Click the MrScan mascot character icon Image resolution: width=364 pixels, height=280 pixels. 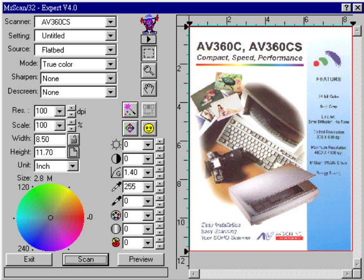pyautogui.click(x=149, y=24)
